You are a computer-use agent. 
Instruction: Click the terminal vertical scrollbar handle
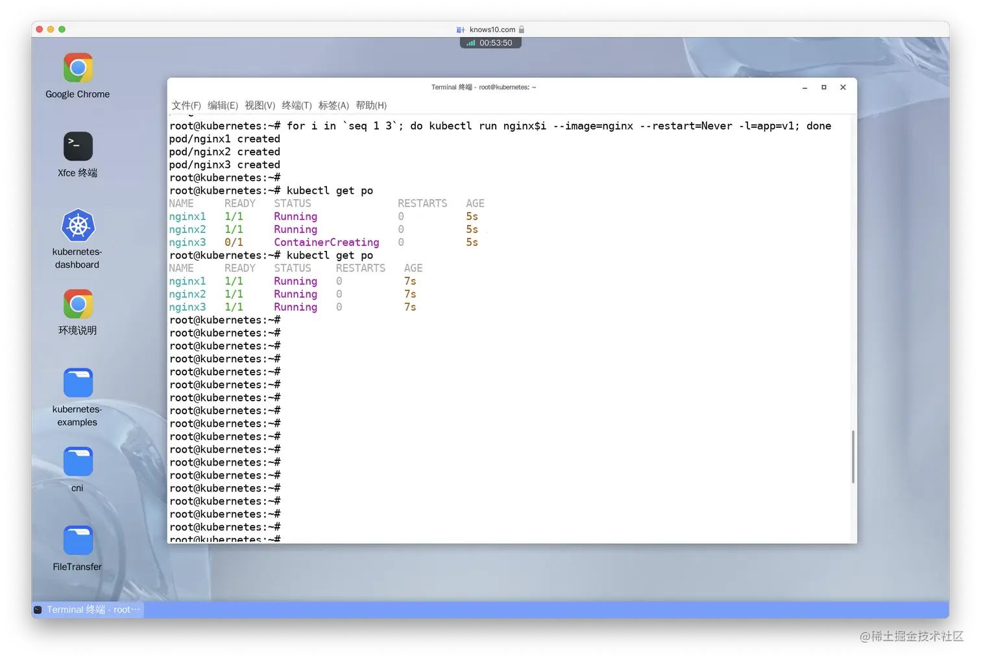tap(853, 456)
